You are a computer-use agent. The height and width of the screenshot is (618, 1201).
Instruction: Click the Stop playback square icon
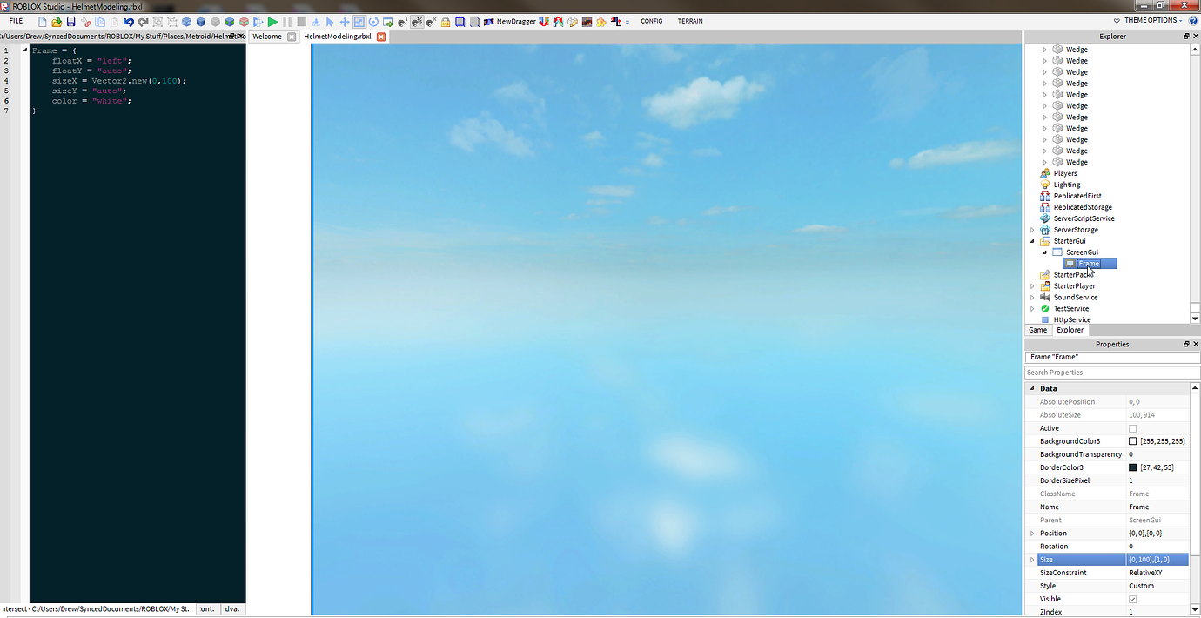tap(301, 22)
